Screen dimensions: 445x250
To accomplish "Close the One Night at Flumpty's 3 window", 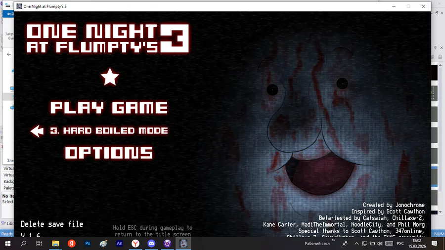I will (423, 6).
